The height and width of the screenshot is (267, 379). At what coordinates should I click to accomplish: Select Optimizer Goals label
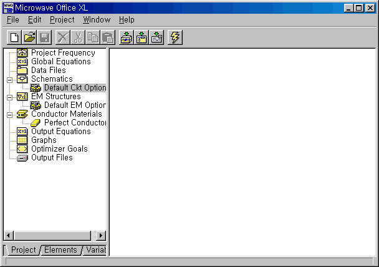tap(59, 148)
